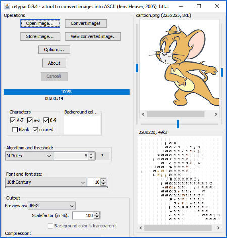This screenshot has height=238, width=227.
Task: Open help for algorithm threshold (? button)
Action: point(102,156)
